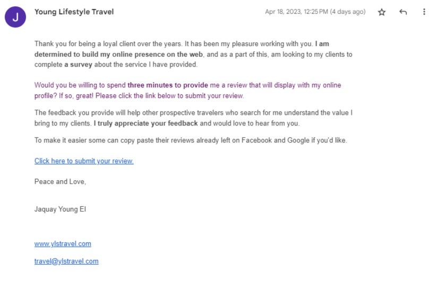This screenshot has height=298, width=437.
Task: Open the Click here to submit your review link
Action: pyautogui.click(x=84, y=161)
